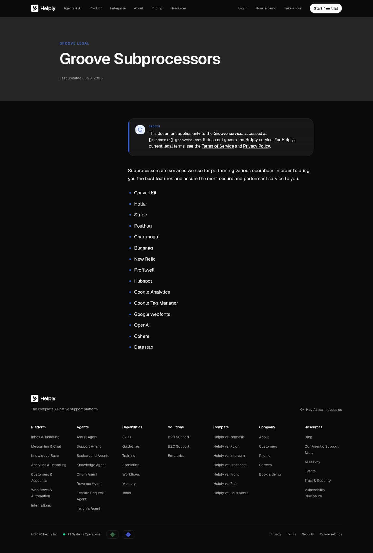Click the Helply logo in the footer
The height and width of the screenshot is (553, 373).
43,398
